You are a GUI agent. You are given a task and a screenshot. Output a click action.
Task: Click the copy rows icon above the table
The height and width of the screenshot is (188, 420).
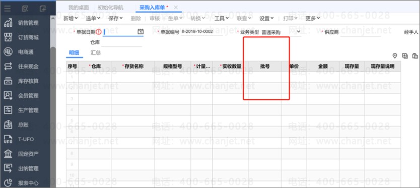coord(405,56)
